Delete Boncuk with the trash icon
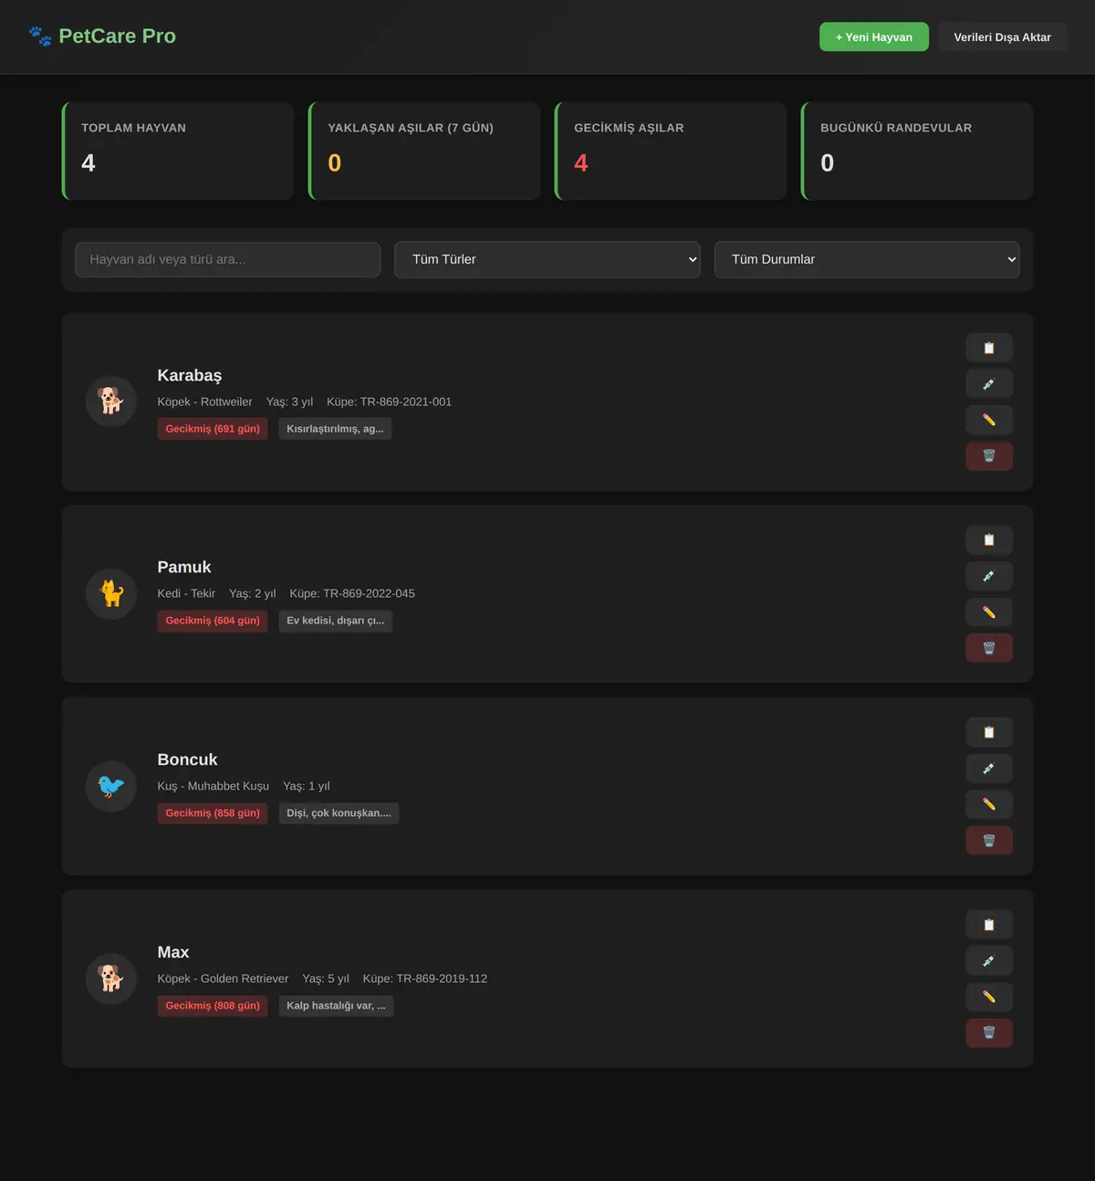The height and width of the screenshot is (1181, 1095). pos(989,841)
